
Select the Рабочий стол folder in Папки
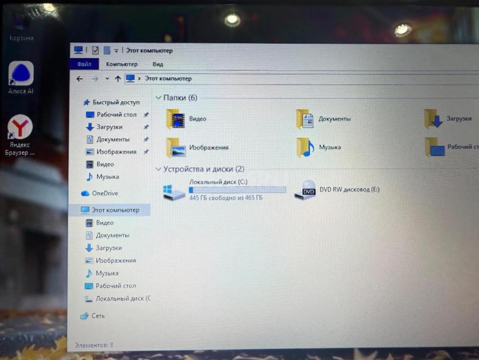[452, 148]
